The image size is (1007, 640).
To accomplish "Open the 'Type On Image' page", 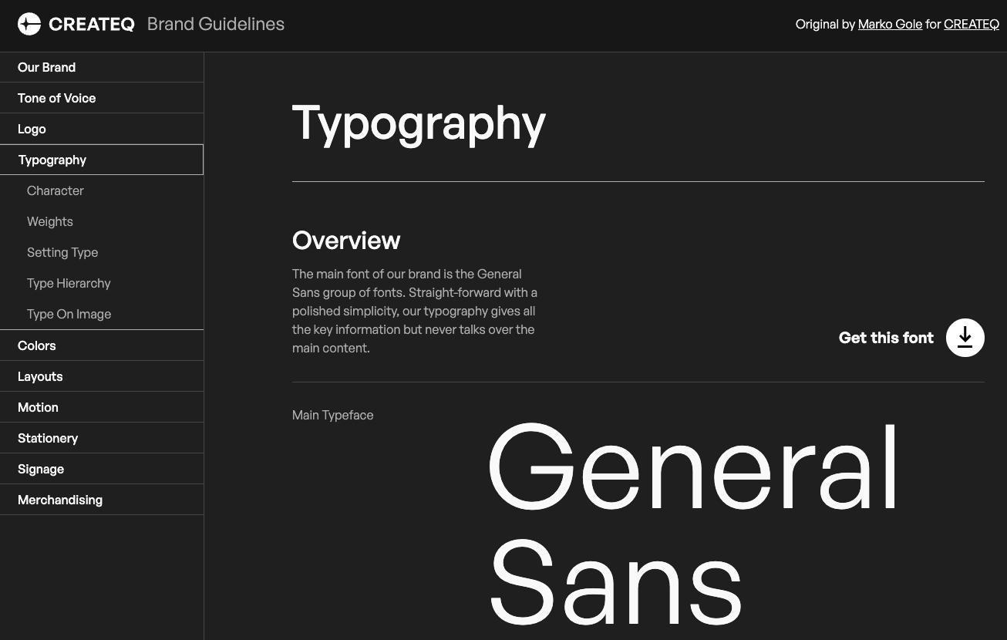I will click(x=69, y=314).
